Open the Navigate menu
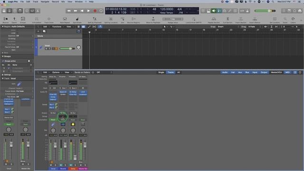This screenshot has width=304, height=171. click(45, 1)
